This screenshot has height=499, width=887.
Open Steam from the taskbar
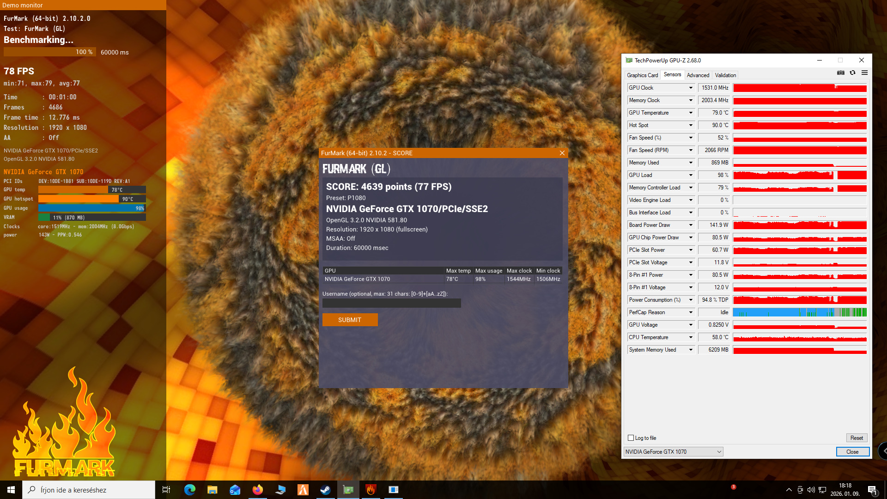325,490
